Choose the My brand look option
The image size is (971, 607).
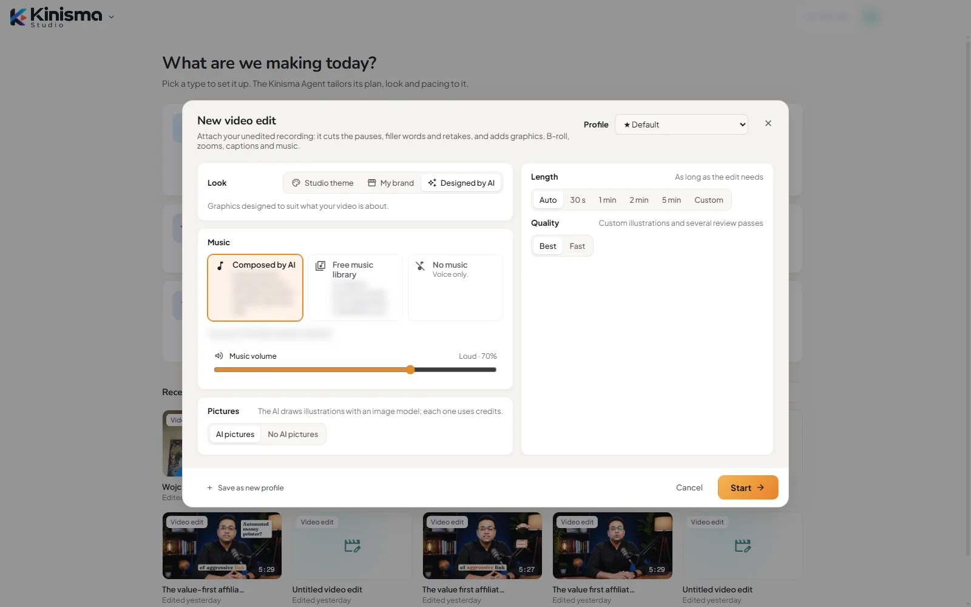[391, 183]
